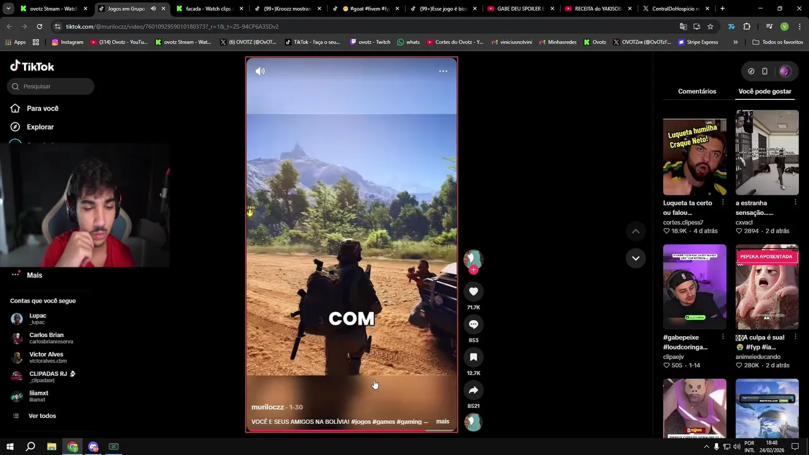Mute the TikTok video with speaker icon

tap(260, 71)
